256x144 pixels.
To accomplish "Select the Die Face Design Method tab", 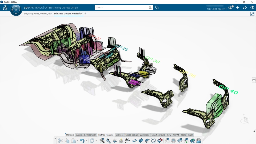I will 68,14.
